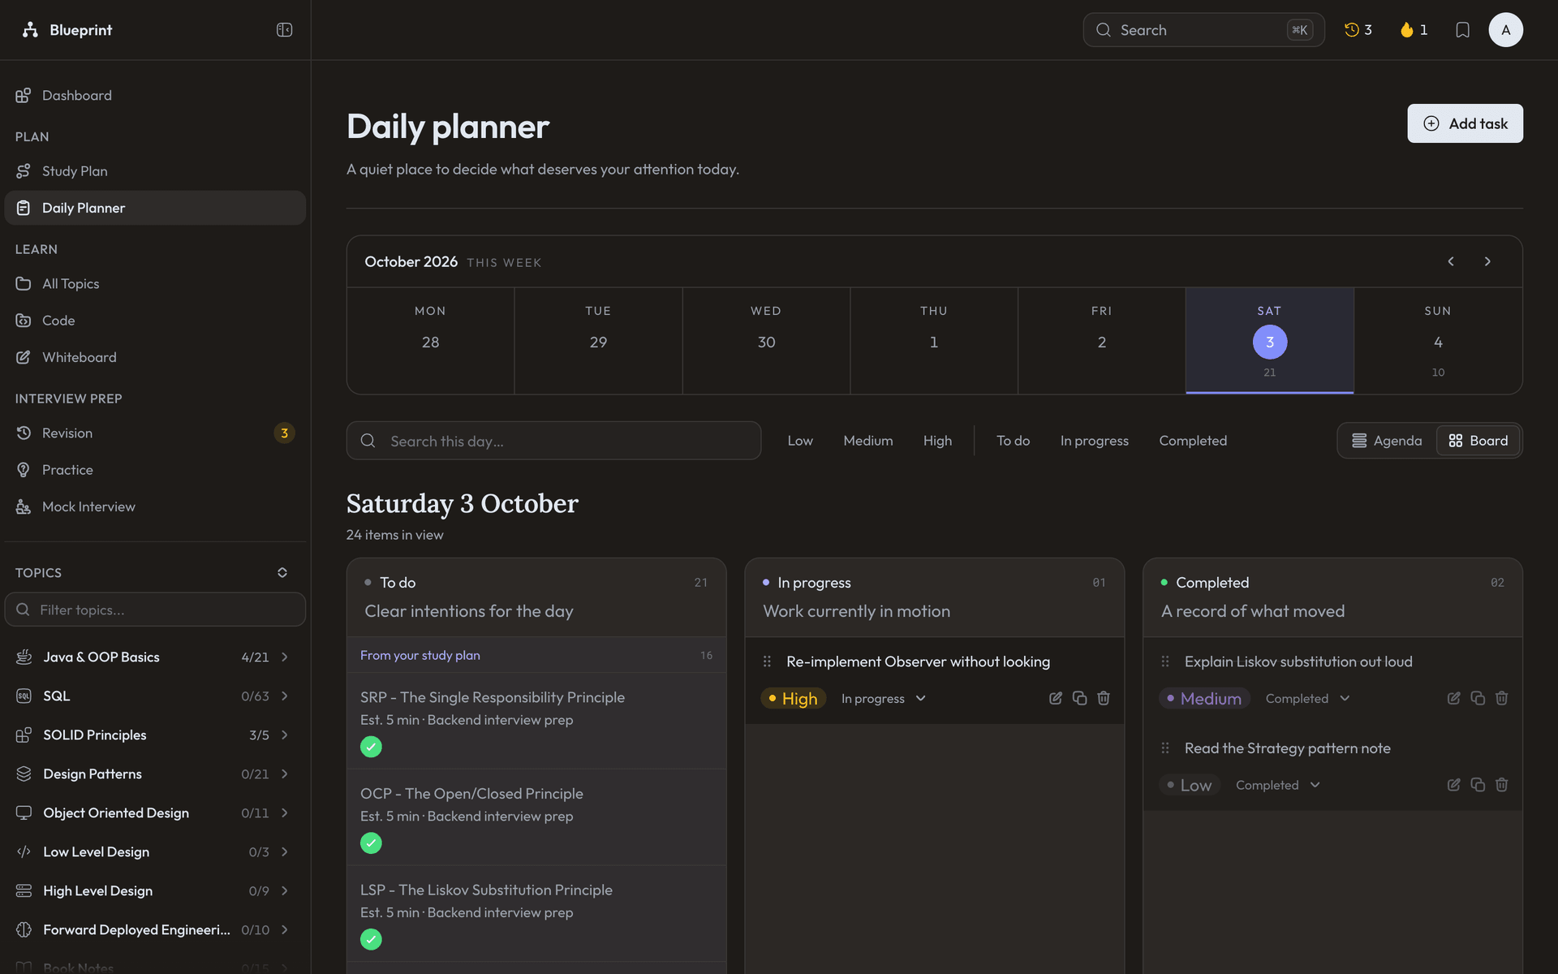Open Study Plan in sidebar
This screenshot has height=974, width=1558.
(154, 171)
